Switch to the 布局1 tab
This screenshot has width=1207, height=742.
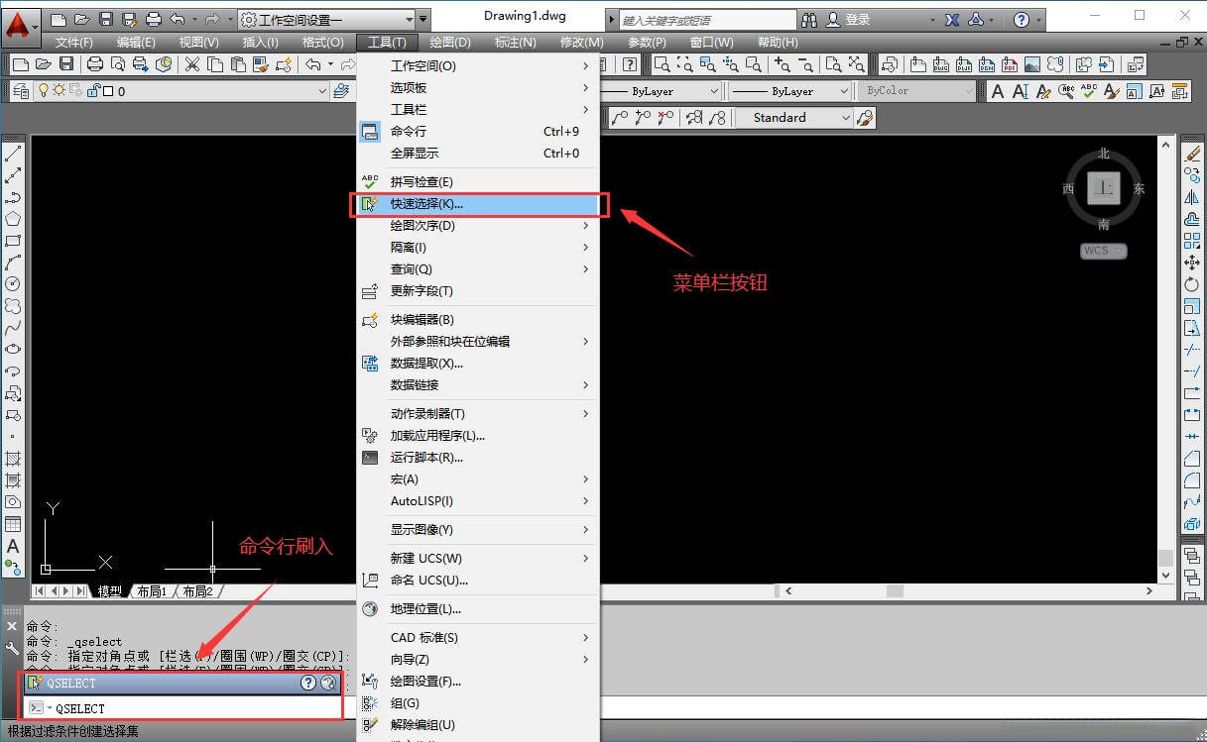click(152, 591)
